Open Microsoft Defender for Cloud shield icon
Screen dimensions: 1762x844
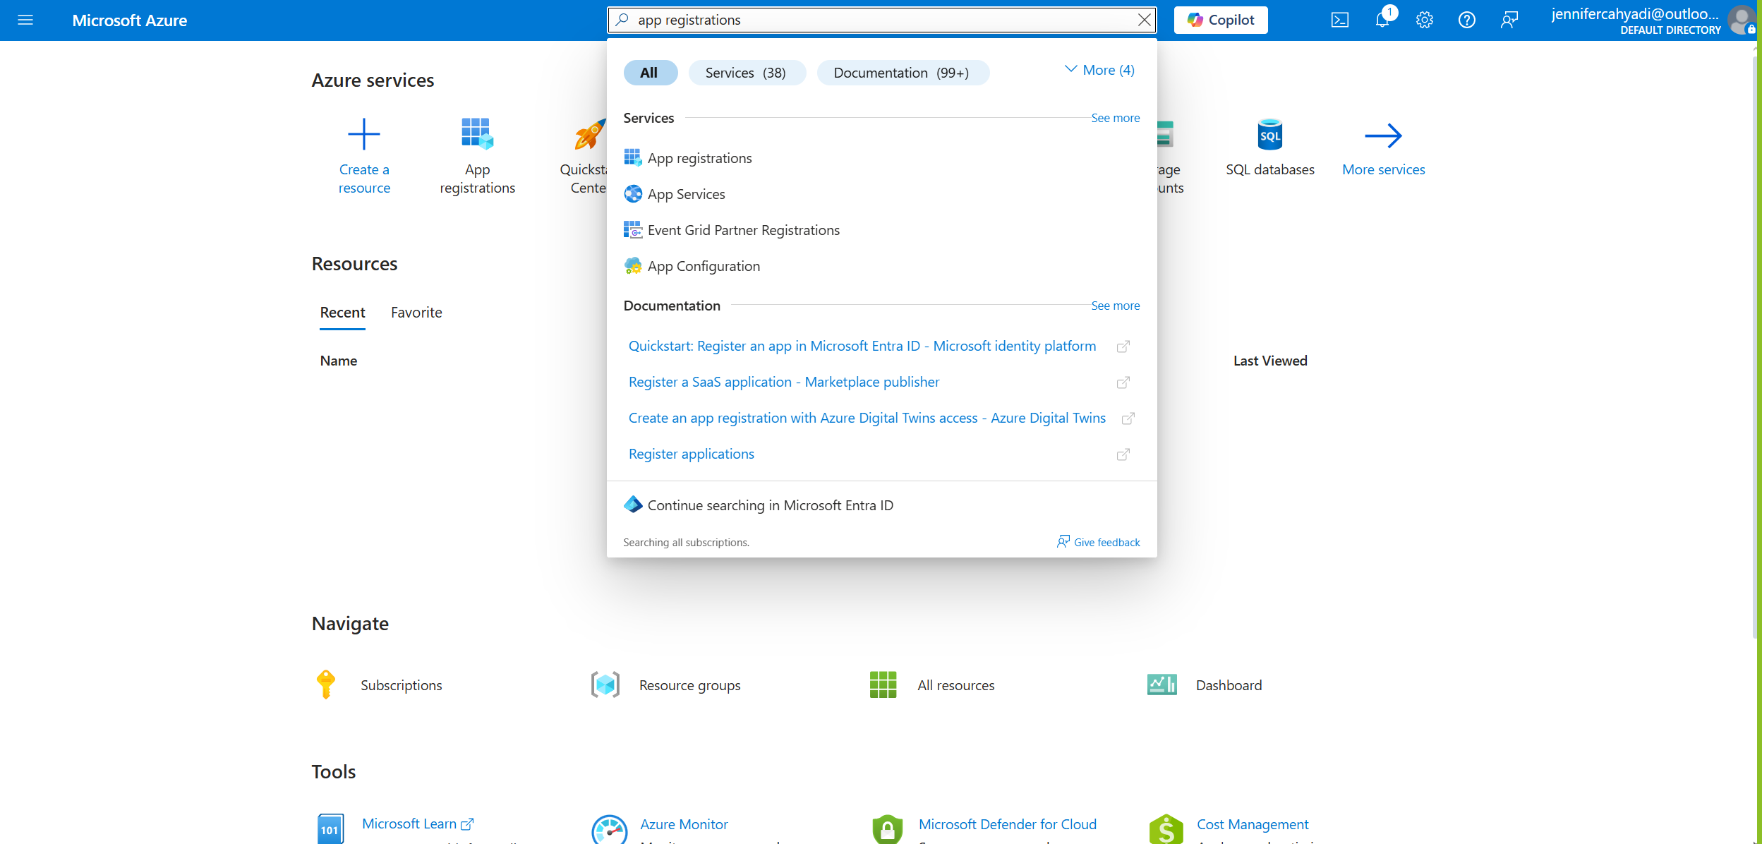(887, 829)
